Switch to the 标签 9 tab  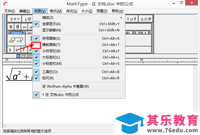[x=142, y=33]
